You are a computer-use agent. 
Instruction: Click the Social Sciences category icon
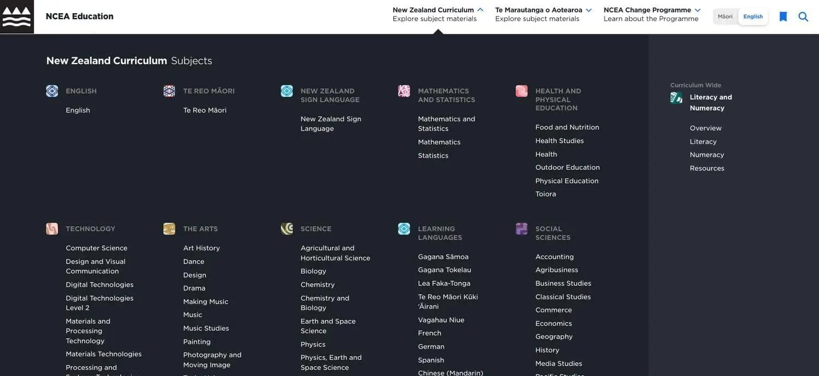(x=521, y=229)
